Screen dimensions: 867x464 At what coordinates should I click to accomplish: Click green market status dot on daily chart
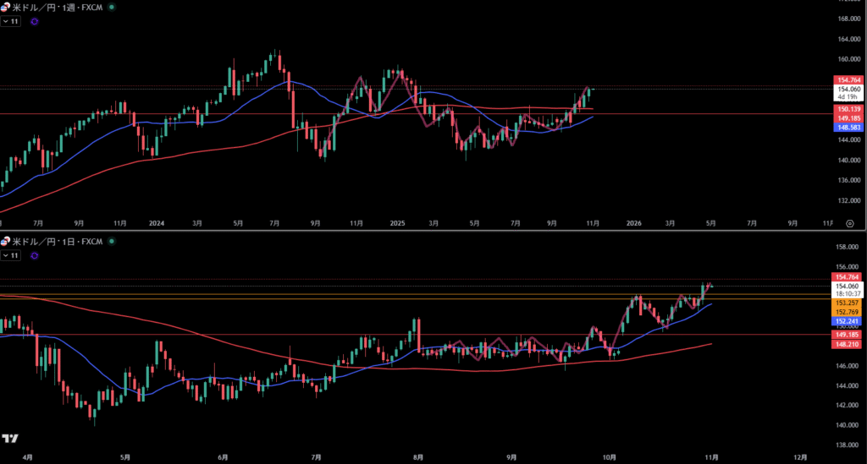(x=113, y=242)
